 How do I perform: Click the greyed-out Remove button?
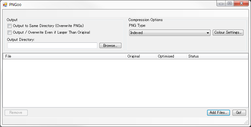coord(16,113)
